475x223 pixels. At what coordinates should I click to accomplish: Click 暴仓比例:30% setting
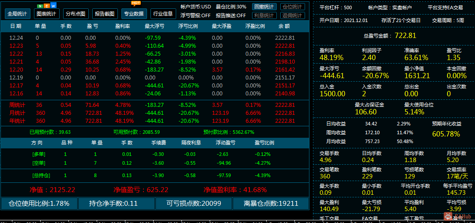click(231, 7)
